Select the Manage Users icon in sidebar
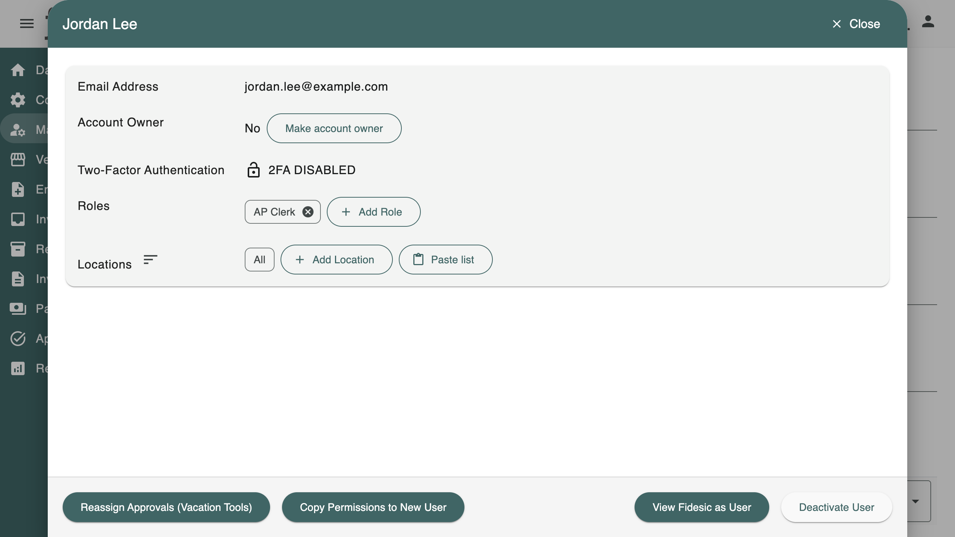 click(x=18, y=130)
